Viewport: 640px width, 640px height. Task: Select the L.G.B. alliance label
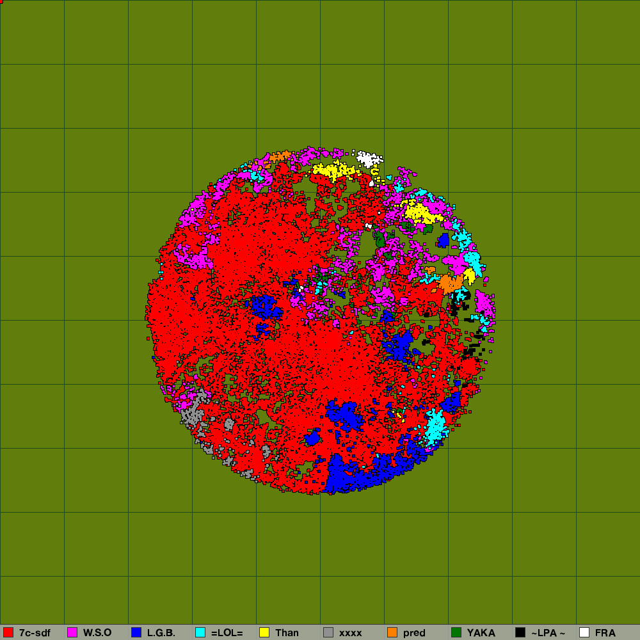(x=161, y=633)
